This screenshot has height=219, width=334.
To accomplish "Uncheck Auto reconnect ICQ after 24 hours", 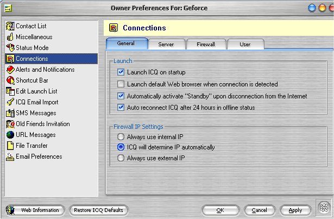I will point(121,107).
